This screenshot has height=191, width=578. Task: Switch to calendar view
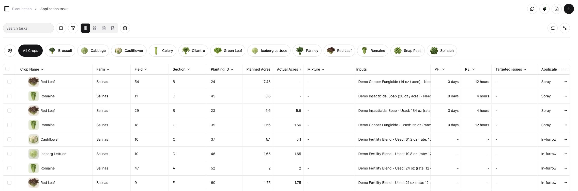pos(104,28)
